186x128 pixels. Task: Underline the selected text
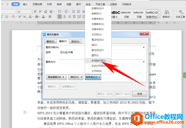click(6, 17)
